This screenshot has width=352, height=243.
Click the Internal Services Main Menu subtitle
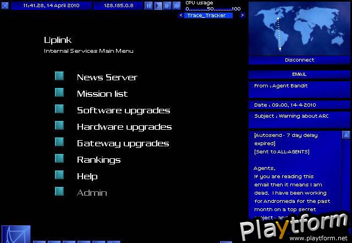(89, 51)
